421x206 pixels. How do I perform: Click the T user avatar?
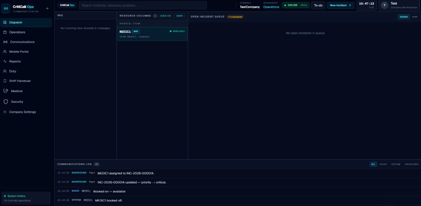pyautogui.click(x=384, y=5)
